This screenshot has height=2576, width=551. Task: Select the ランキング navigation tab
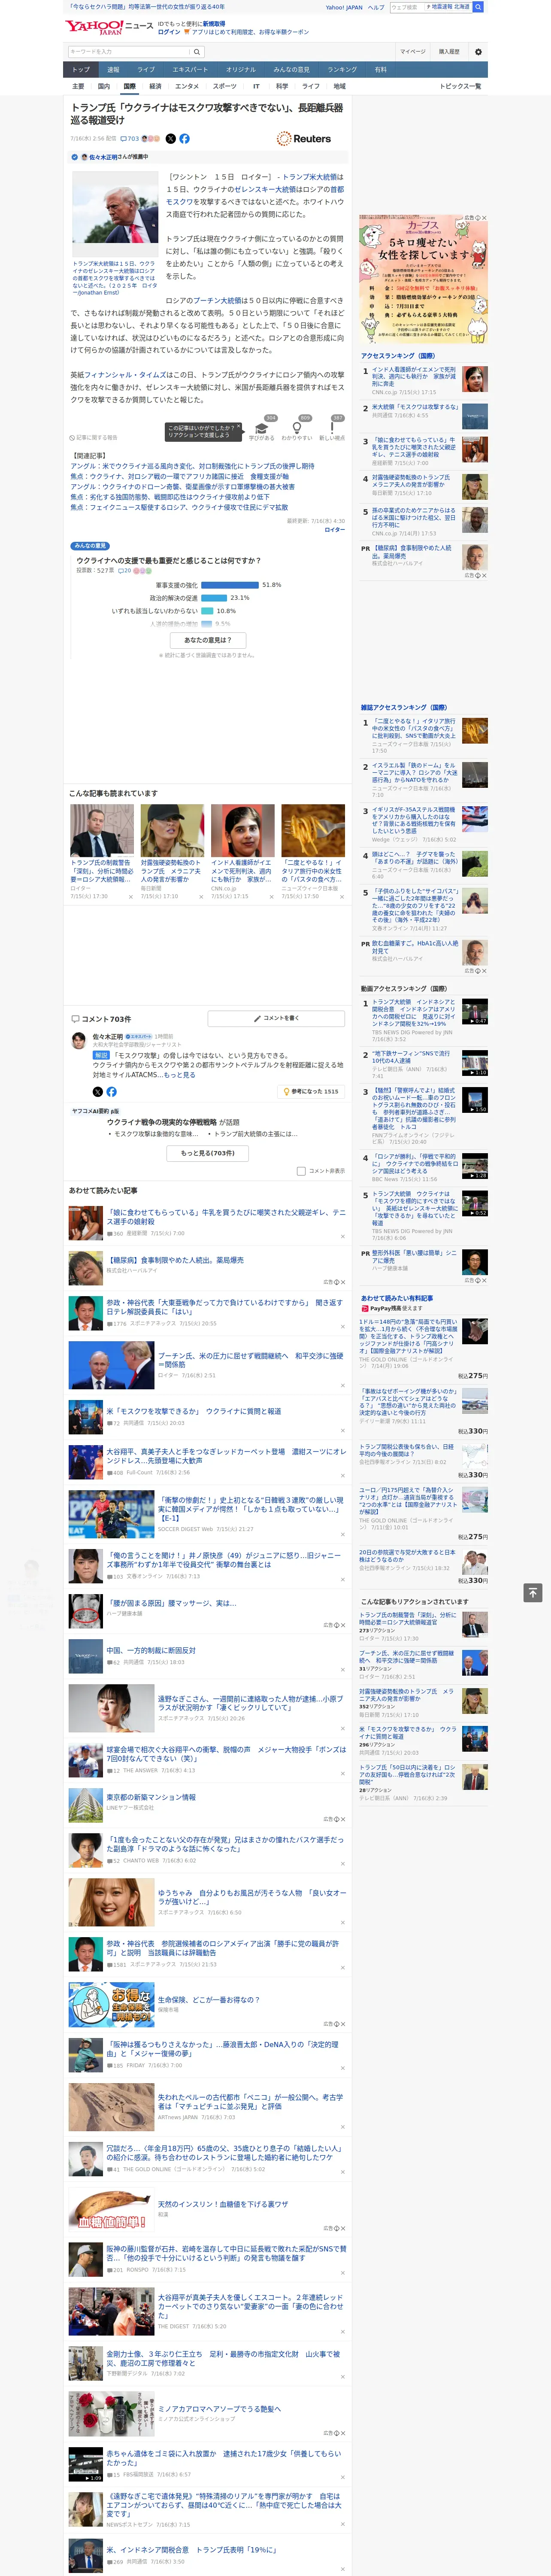pos(342,70)
